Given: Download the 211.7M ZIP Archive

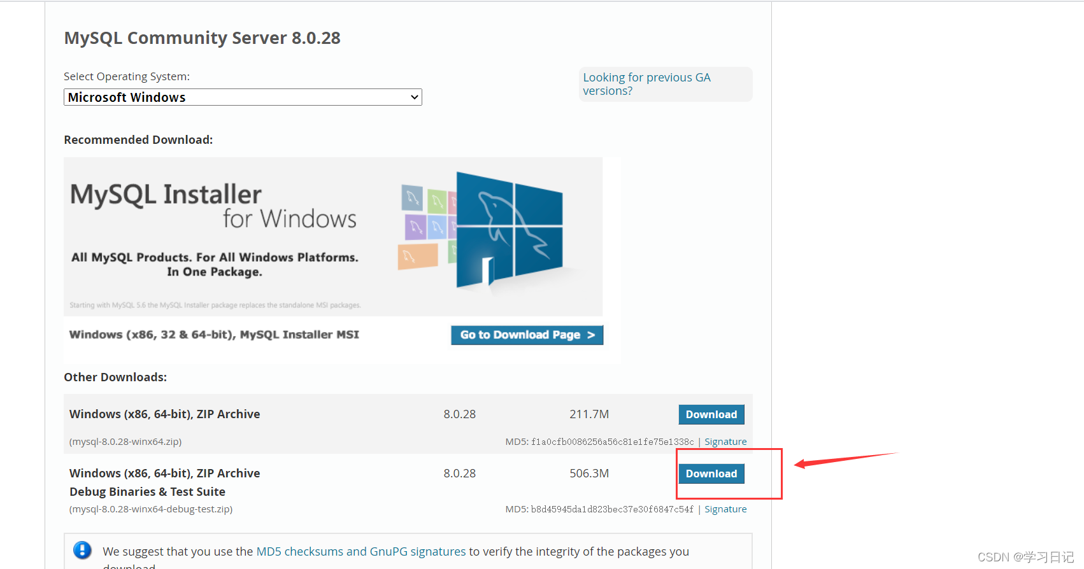Looking at the screenshot, I should pos(711,414).
